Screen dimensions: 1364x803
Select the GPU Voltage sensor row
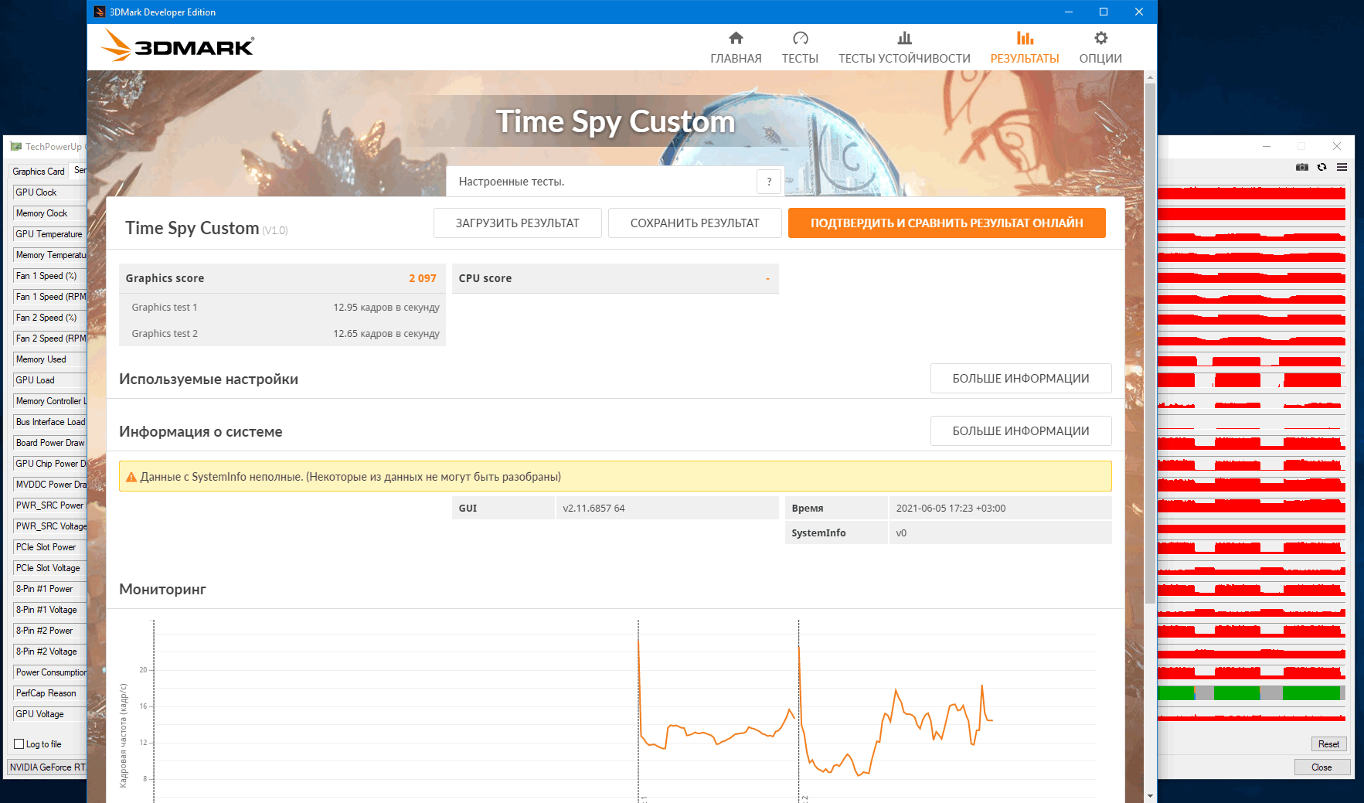point(49,714)
